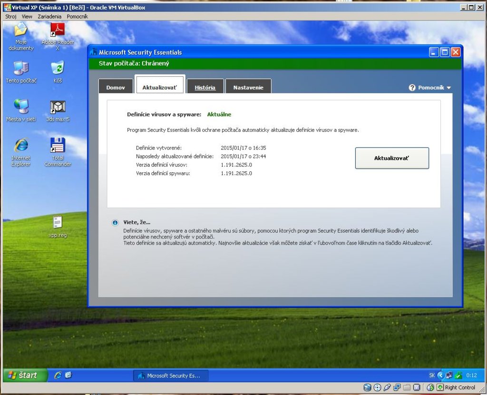The height and width of the screenshot is (395, 487).
Task: Close the Microsoft Security Essentials window
Action: click(x=456, y=52)
